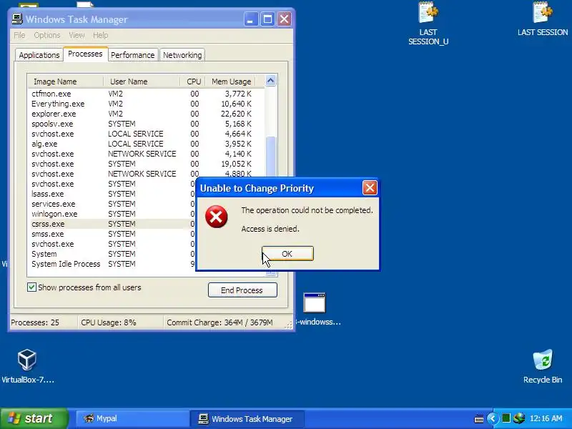Select lsass.exe process row
Image resolution: width=572 pixels, height=429 pixels.
click(112, 194)
